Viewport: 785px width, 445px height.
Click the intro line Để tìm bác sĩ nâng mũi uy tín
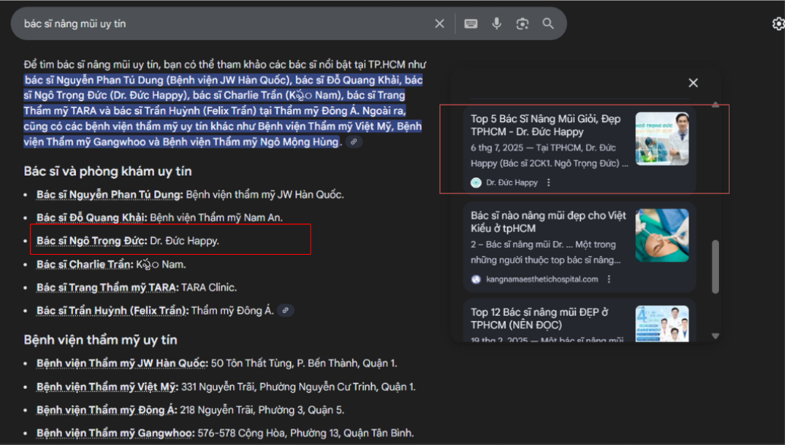[225, 64]
